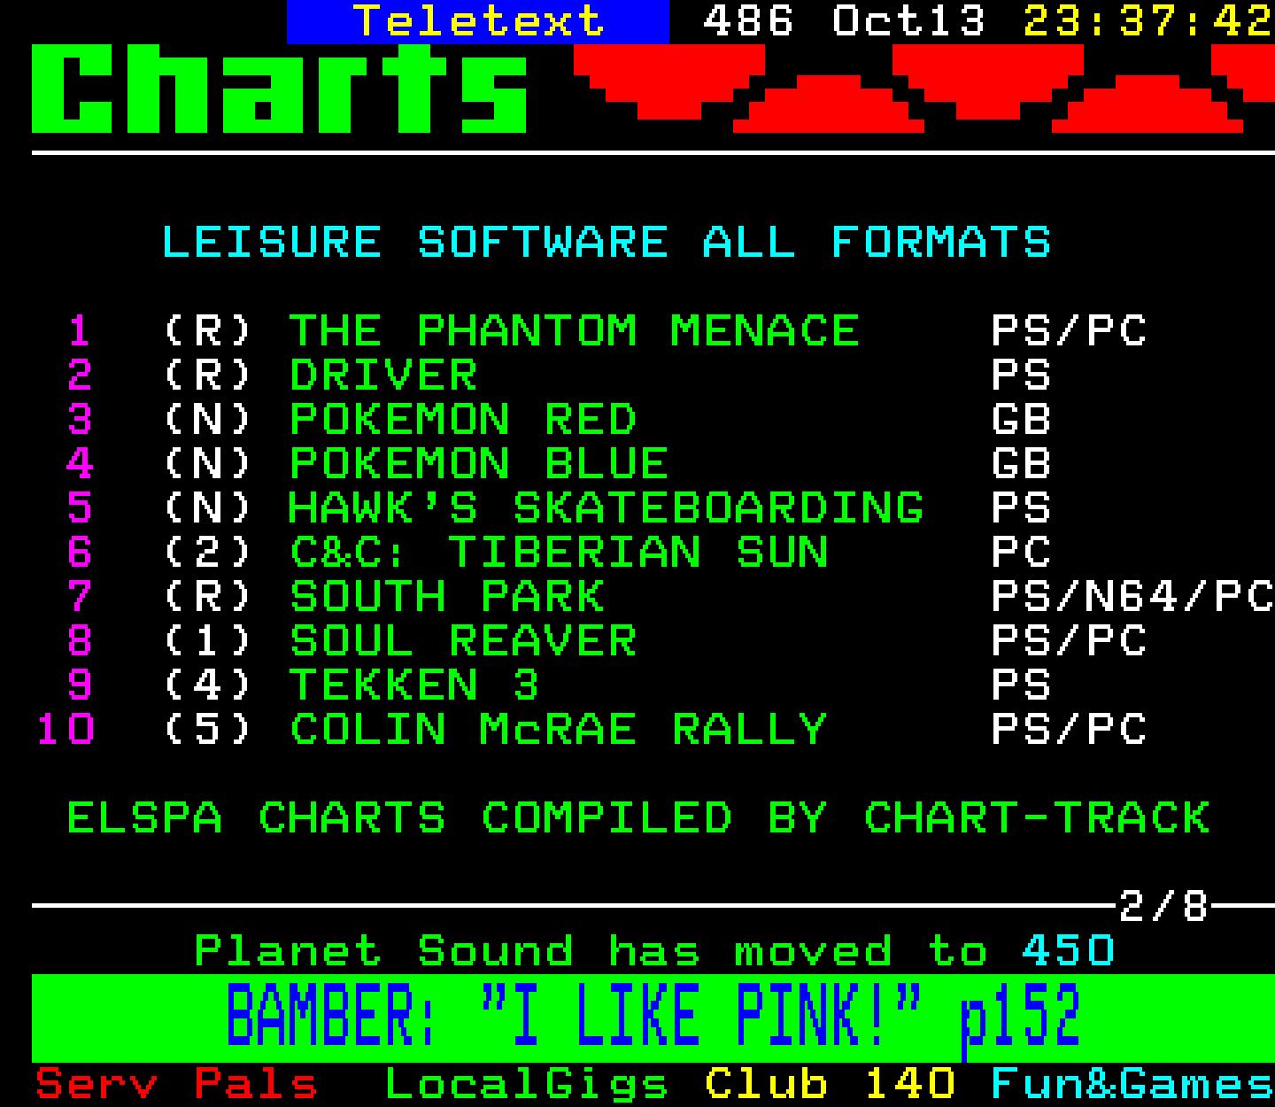Click the (4) last-week position for TEKKEN 3
The height and width of the screenshot is (1107, 1275).
207,685
